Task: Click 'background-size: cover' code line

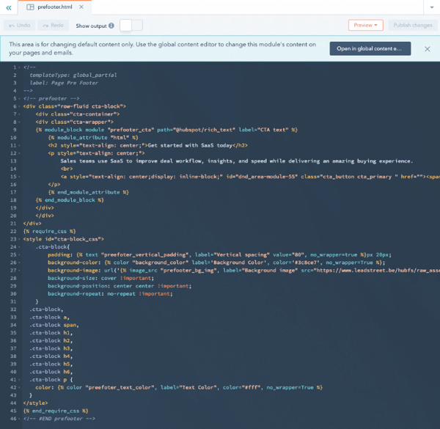Action: 100,278
